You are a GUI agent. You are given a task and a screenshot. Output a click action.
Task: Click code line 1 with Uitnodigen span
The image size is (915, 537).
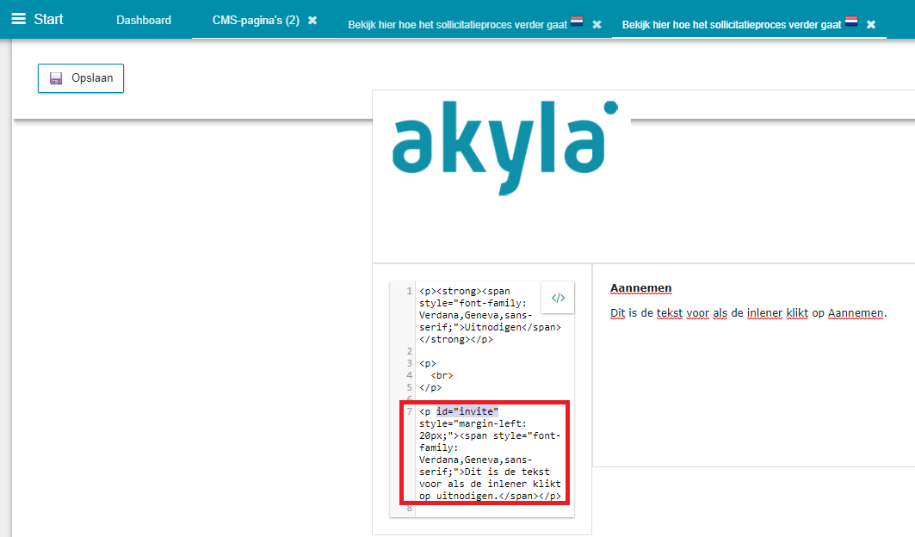pyautogui.click(x=490, y=315)
